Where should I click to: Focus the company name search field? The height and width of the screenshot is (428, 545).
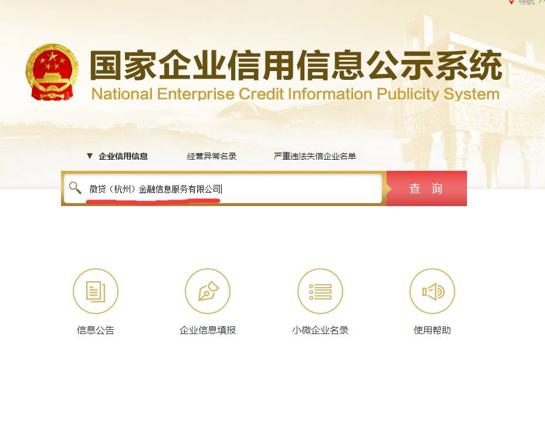[223, 188]
